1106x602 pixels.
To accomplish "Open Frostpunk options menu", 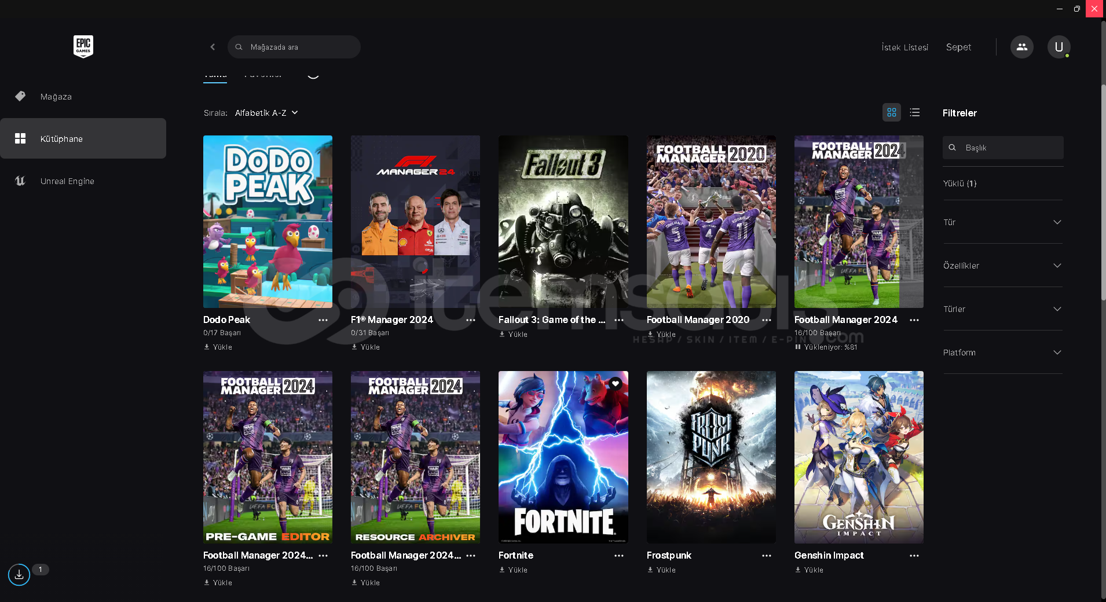I will click(x=767, y=556).
